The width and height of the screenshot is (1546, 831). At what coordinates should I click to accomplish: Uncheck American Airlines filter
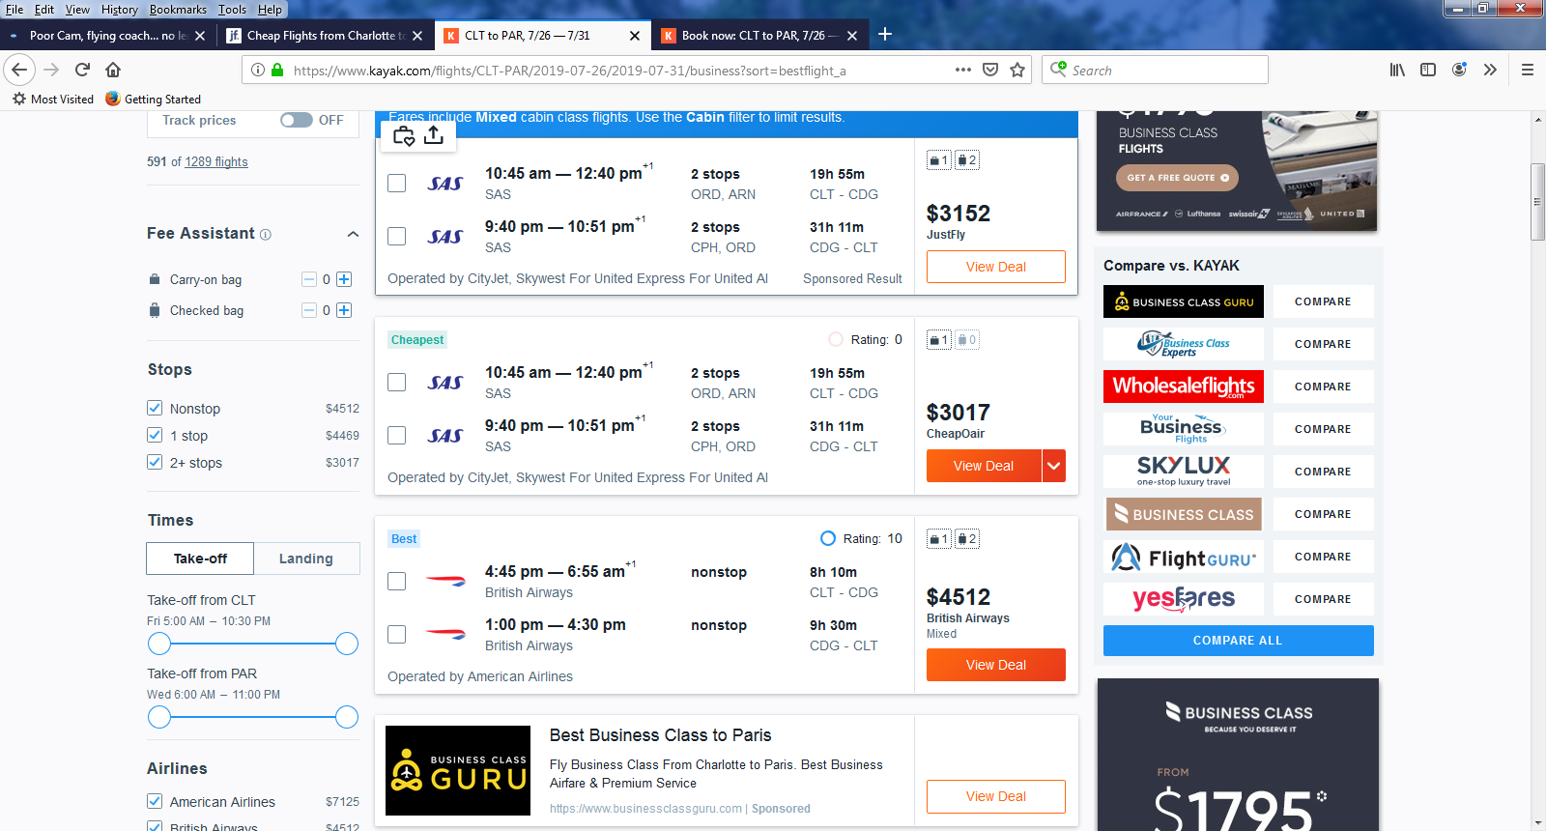pyautogui.click(x=155, y=801)
